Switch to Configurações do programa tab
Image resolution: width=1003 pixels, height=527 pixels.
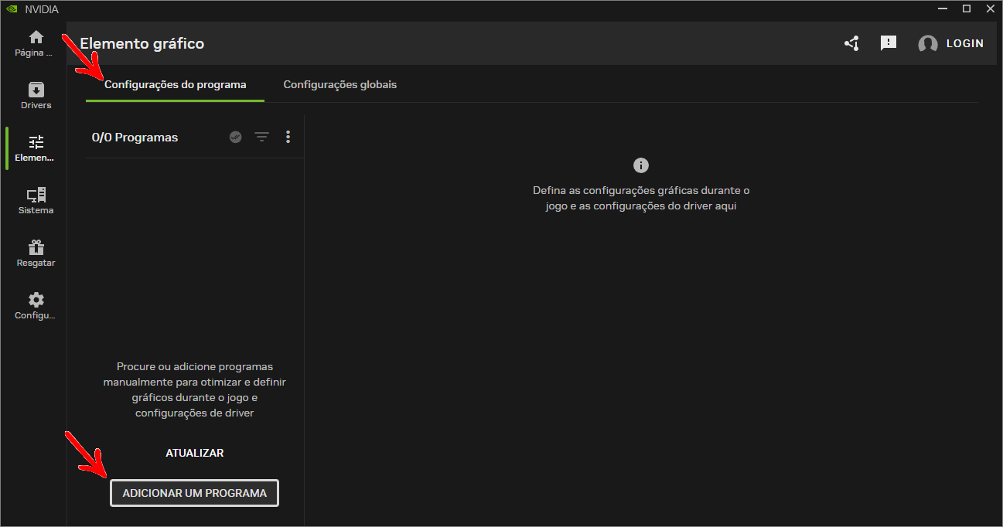point(176,84)
